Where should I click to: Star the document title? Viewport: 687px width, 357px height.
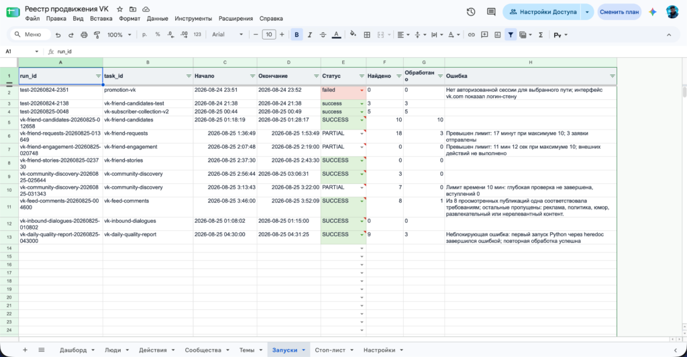tap(119, 9)
